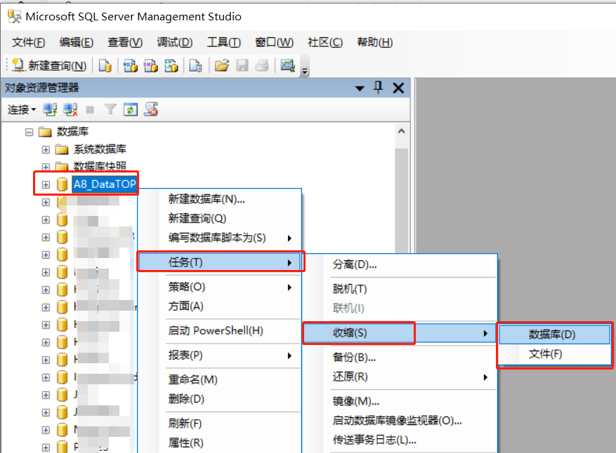Open the 调试(D) menu
This screenshot has width=616, height=453.
point(174,42)
